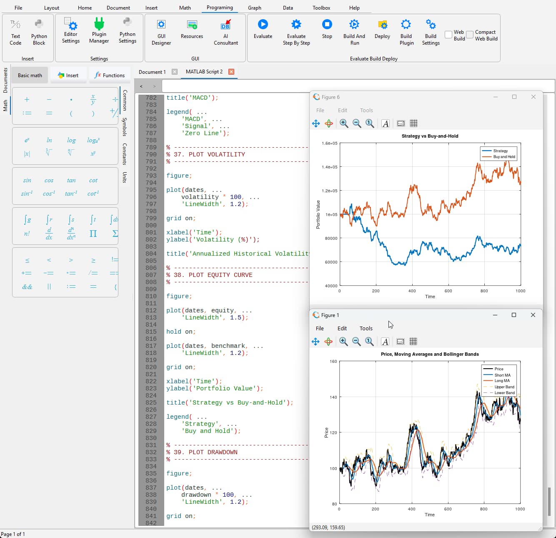
Task: Click zoom out icon in Figure 1
Action: (356, 342)
